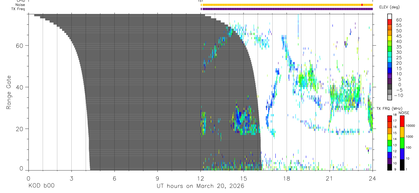Click the '1000' label on the NOISE bar
This screenshot has height=193, width=419.
(410, 137)
